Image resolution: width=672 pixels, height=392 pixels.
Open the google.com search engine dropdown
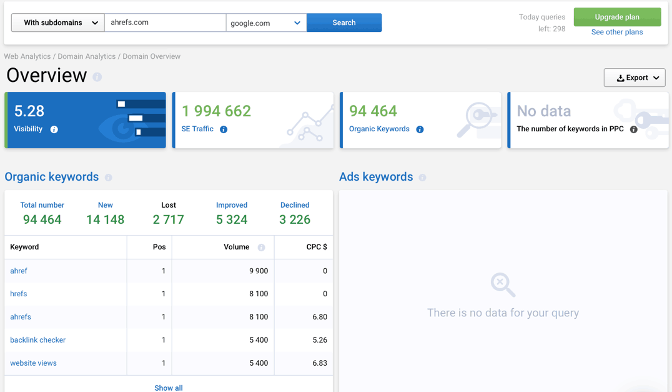point(266,22)
